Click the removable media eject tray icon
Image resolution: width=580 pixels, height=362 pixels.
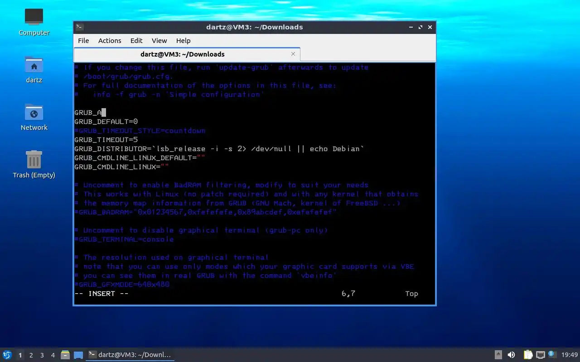tap(498, 355)
